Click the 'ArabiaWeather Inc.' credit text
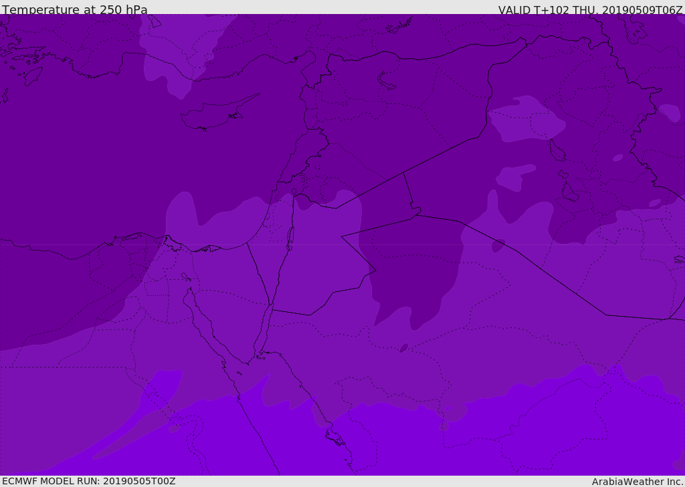685x487 pixels. 638,482
